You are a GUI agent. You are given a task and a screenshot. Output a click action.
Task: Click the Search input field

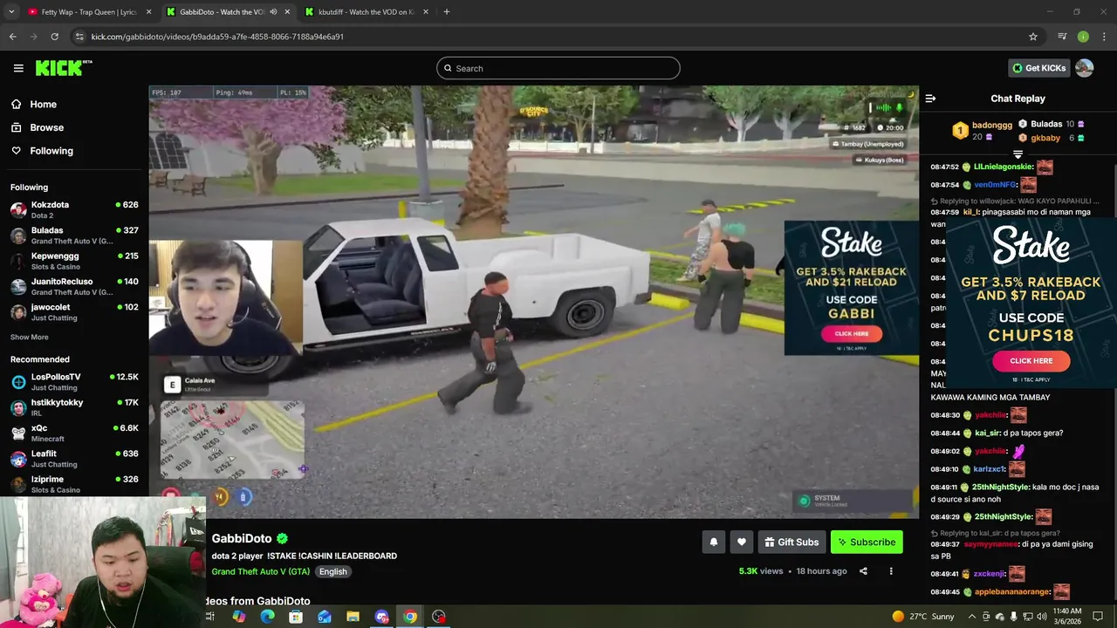(x=558, y=68)
